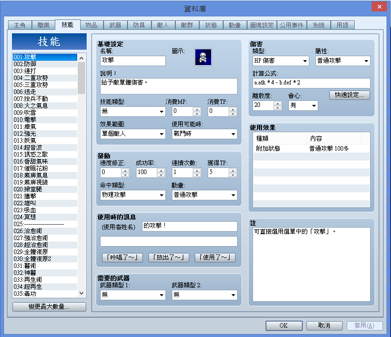391x337 pixels.
Task: Click the 註 note text area
Action: point(311,264)
